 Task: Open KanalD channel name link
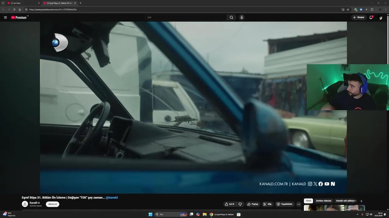tap(33, 203)
